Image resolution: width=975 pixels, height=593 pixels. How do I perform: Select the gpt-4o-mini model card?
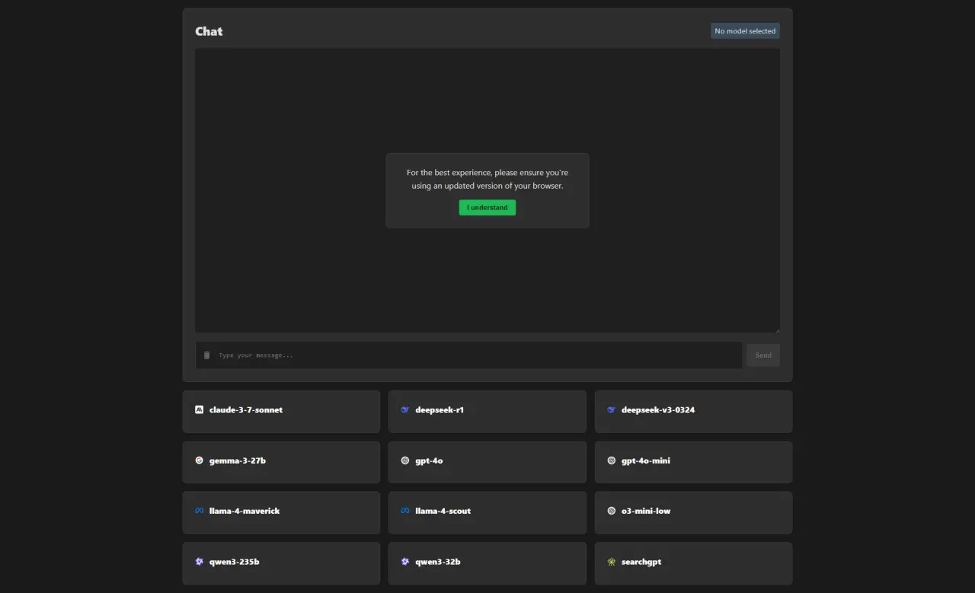694,462
